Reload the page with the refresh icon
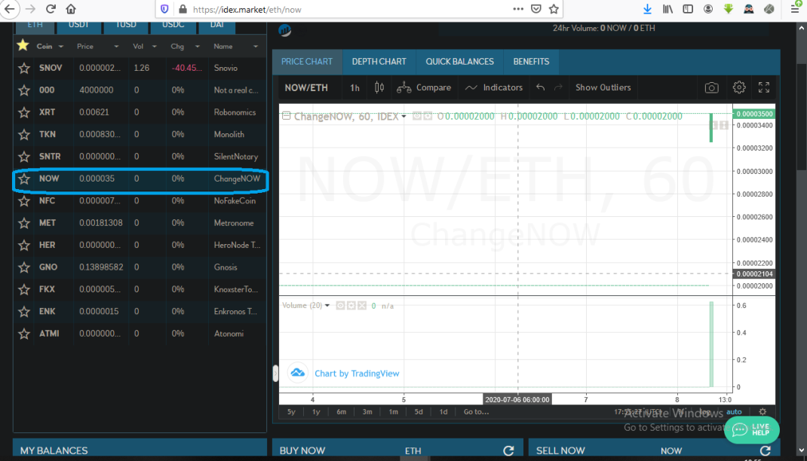Image resolution: width=807 pixels, height=461 pixels. pyautogui.click(x=51, y=9)
